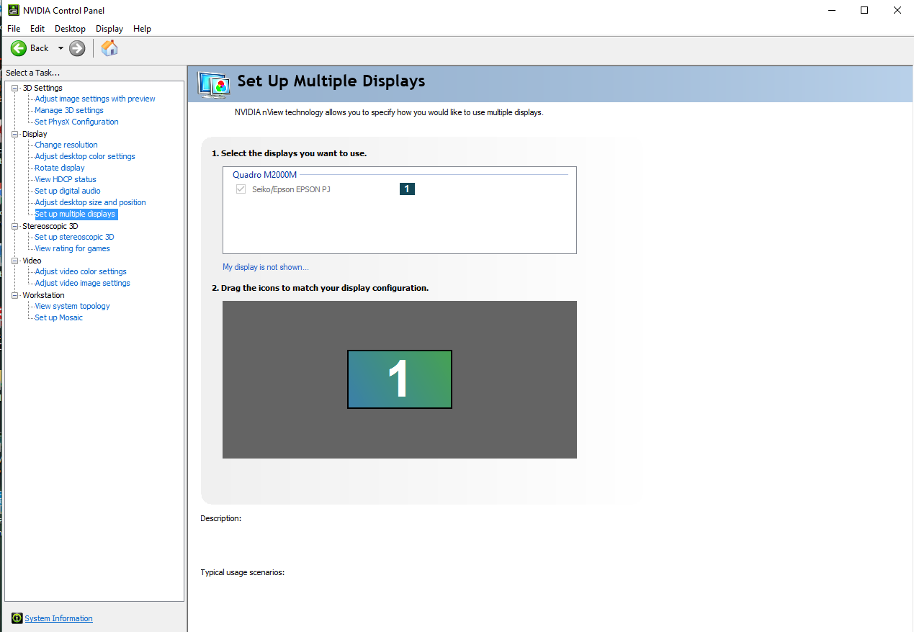The width and height of the screenshot is (914, 632).
Task: Toggle the Seiko/Epson EPSON PJ checkbox
Action: click(x=241, y=189)
